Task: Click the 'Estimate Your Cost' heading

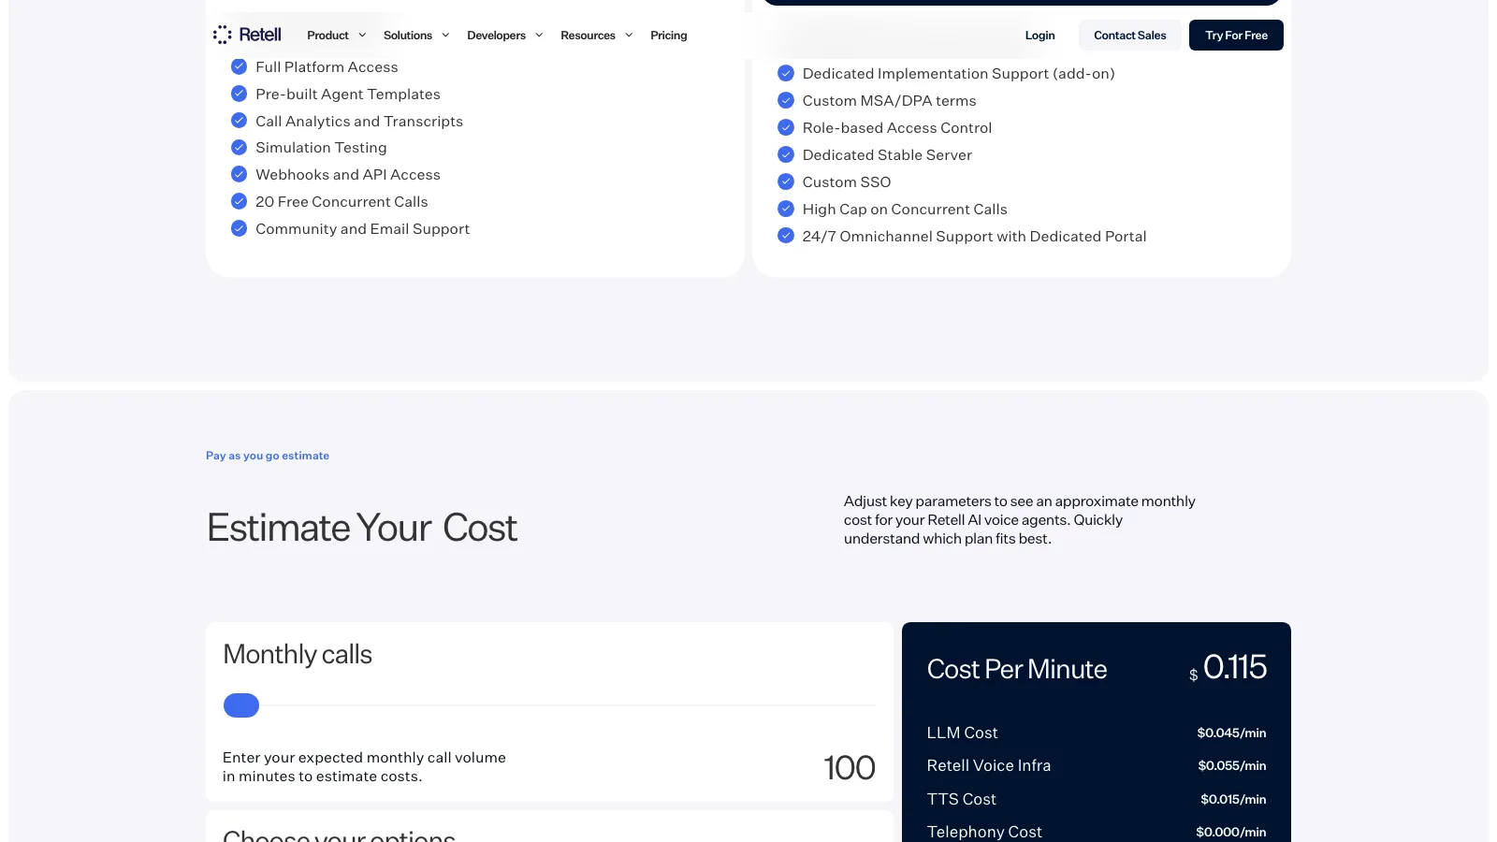Action: point(362,529)
